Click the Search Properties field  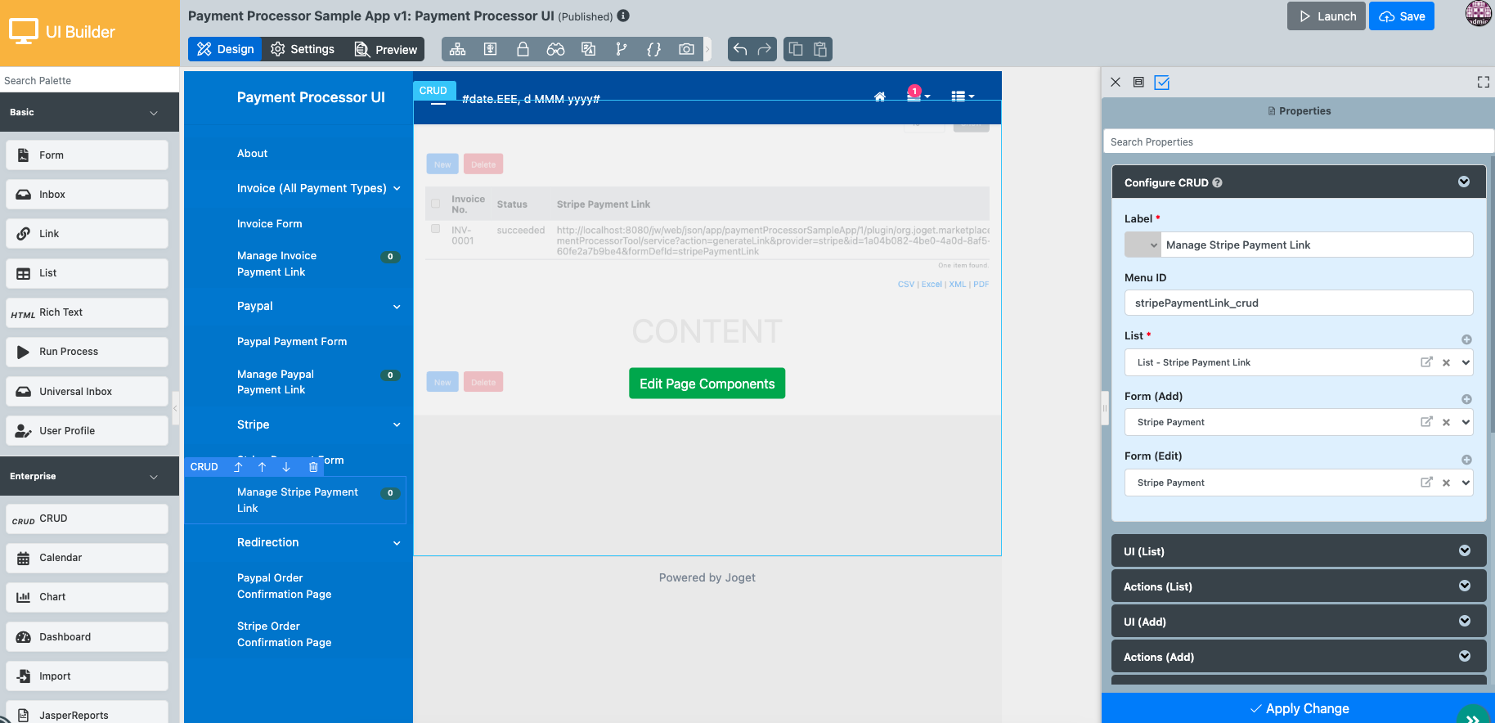[1298, 141]
